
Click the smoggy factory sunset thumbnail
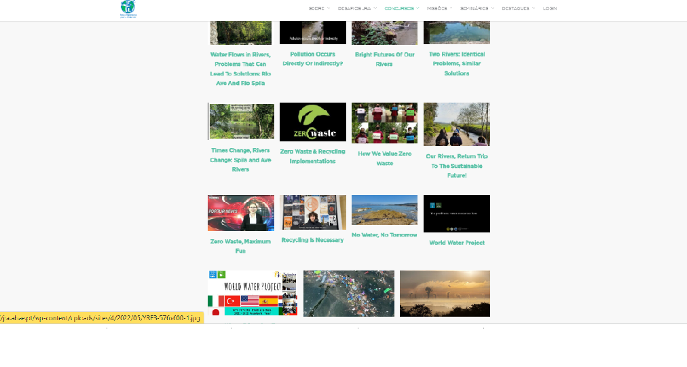(x=445, y=293)
